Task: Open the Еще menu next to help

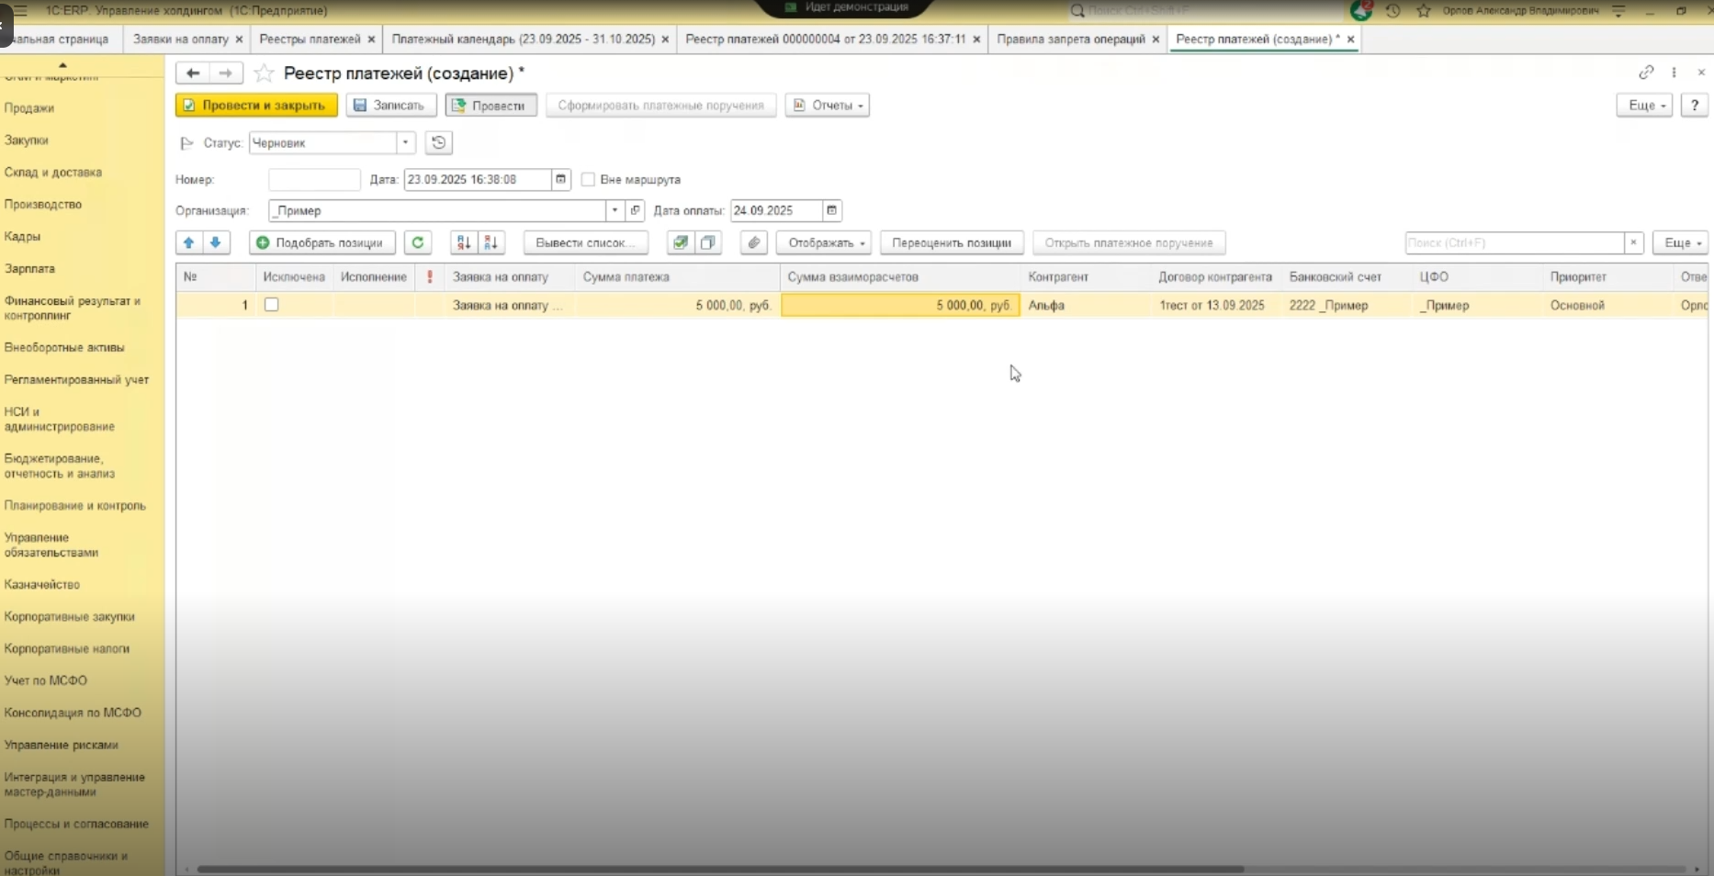Action: 1645,106
